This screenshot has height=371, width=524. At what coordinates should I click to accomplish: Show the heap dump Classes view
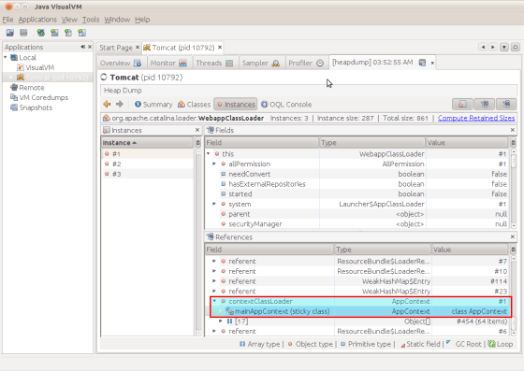point(195,105)
